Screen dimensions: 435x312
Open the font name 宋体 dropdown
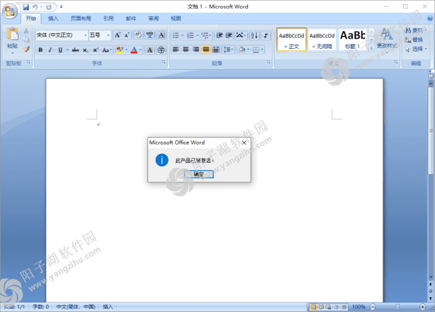(x=85, y=35)
